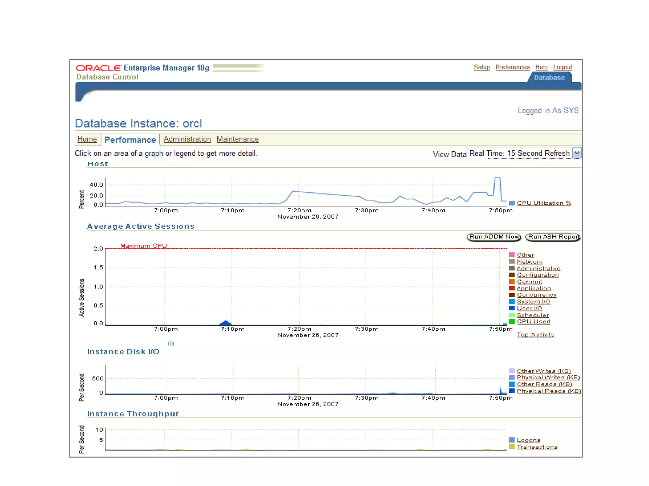Select the Real Time 15 Second Refresh combo box
The height and width of the screenshot is (486, 649).
(520, 153)
